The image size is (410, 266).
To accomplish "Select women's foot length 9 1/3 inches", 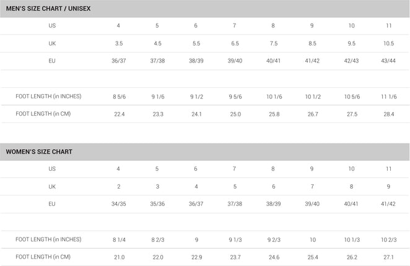I will pos(235,239).
